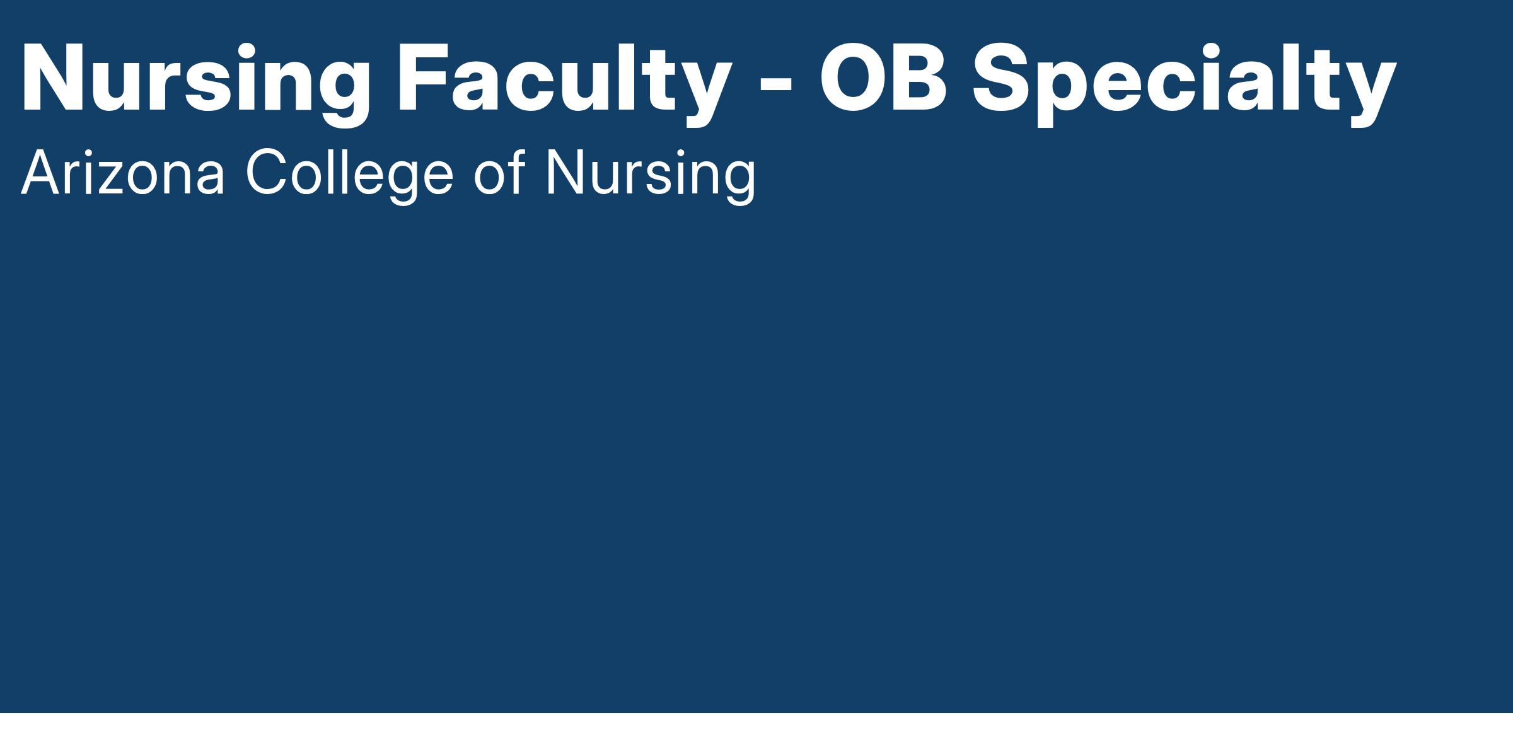The width and height of the screenshot is (1513, 739).
Task: Click the "Nursing Faculty - OB Specialty" job title
Action: point(709,79)
